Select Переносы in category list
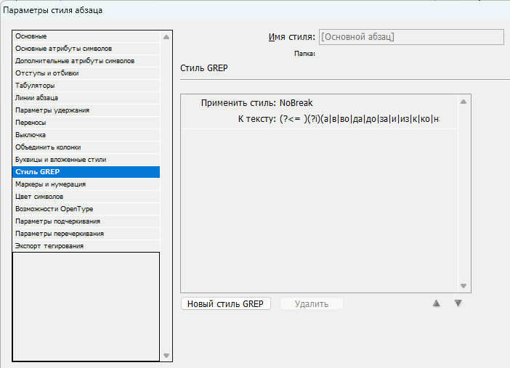This screenshot has width=510, height=368. 31,123
